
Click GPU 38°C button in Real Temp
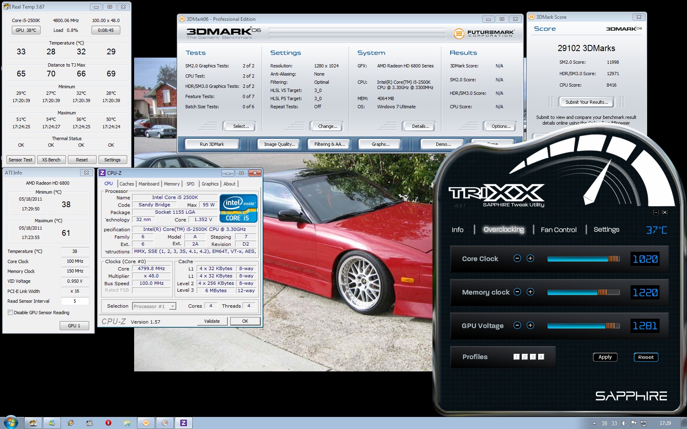tap(26, 30)
